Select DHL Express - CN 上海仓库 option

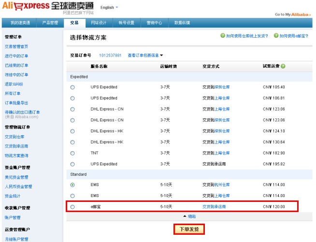[72, 109]
